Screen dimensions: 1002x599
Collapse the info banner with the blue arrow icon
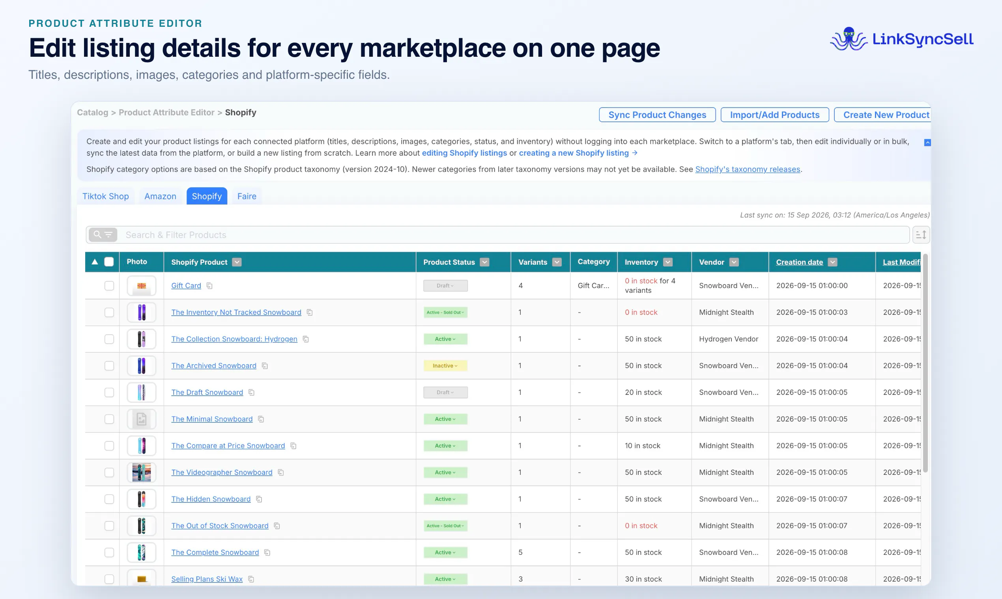click(927, 143)
